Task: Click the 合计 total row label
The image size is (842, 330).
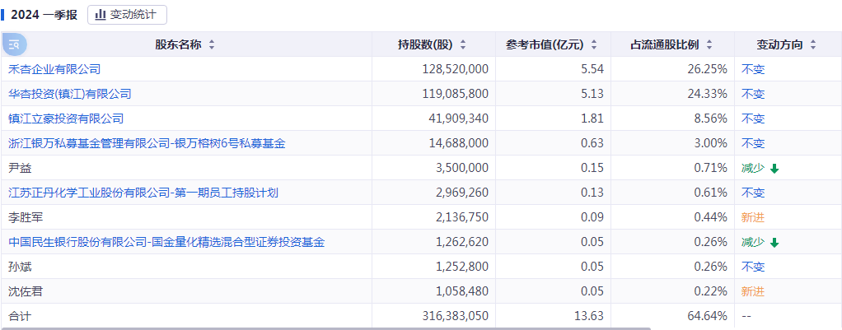Action: [19, 316]
